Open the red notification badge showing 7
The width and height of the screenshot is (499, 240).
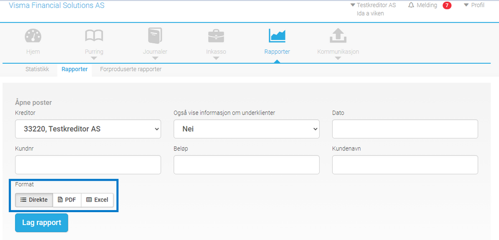[x=447, y=5]
